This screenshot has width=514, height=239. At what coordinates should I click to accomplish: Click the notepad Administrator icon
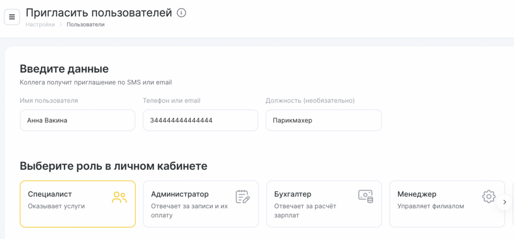(243, 196)
